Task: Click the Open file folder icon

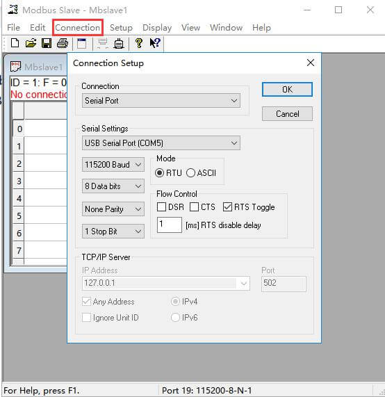Action: [x=31, y=43]
